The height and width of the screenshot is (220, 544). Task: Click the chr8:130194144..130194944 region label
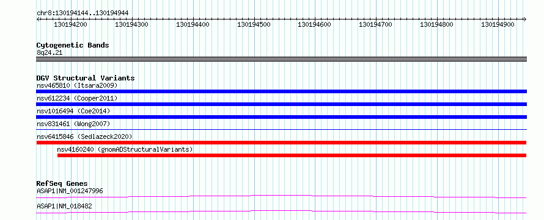(x=83, y=13)
